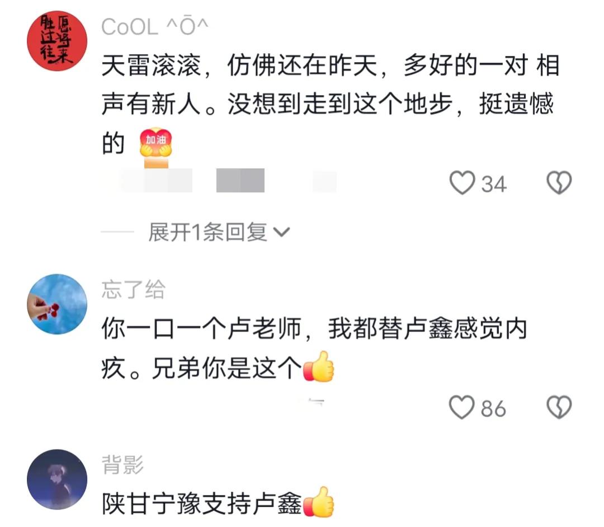Open username CoOL ^Ō^

click(x=155, y=27)
